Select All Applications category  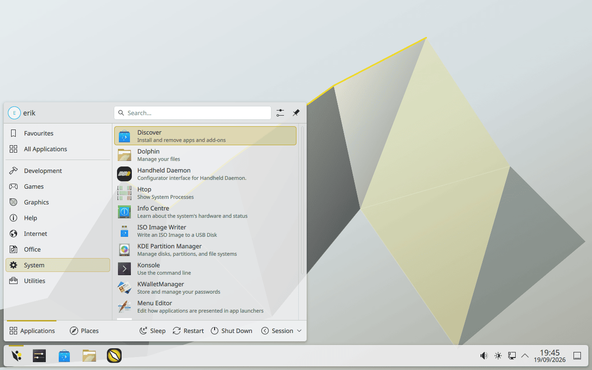[58, 149]
